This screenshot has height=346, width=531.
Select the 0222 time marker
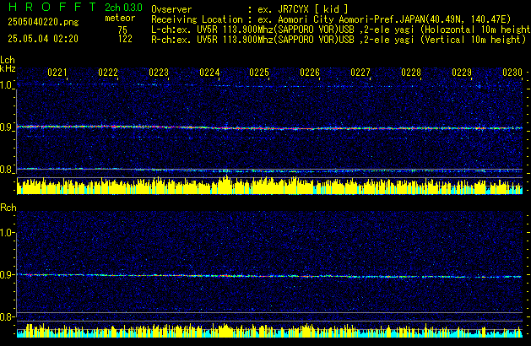coord(108,73)
